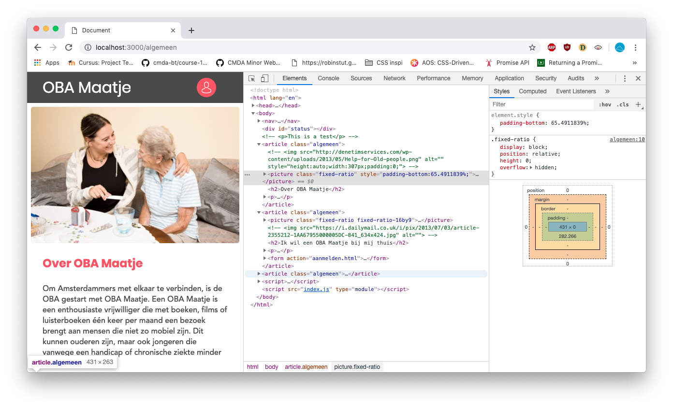Screen dimensions: 673x408
Task: Expand the last collapsed article algemeen node
Action: 259,274
